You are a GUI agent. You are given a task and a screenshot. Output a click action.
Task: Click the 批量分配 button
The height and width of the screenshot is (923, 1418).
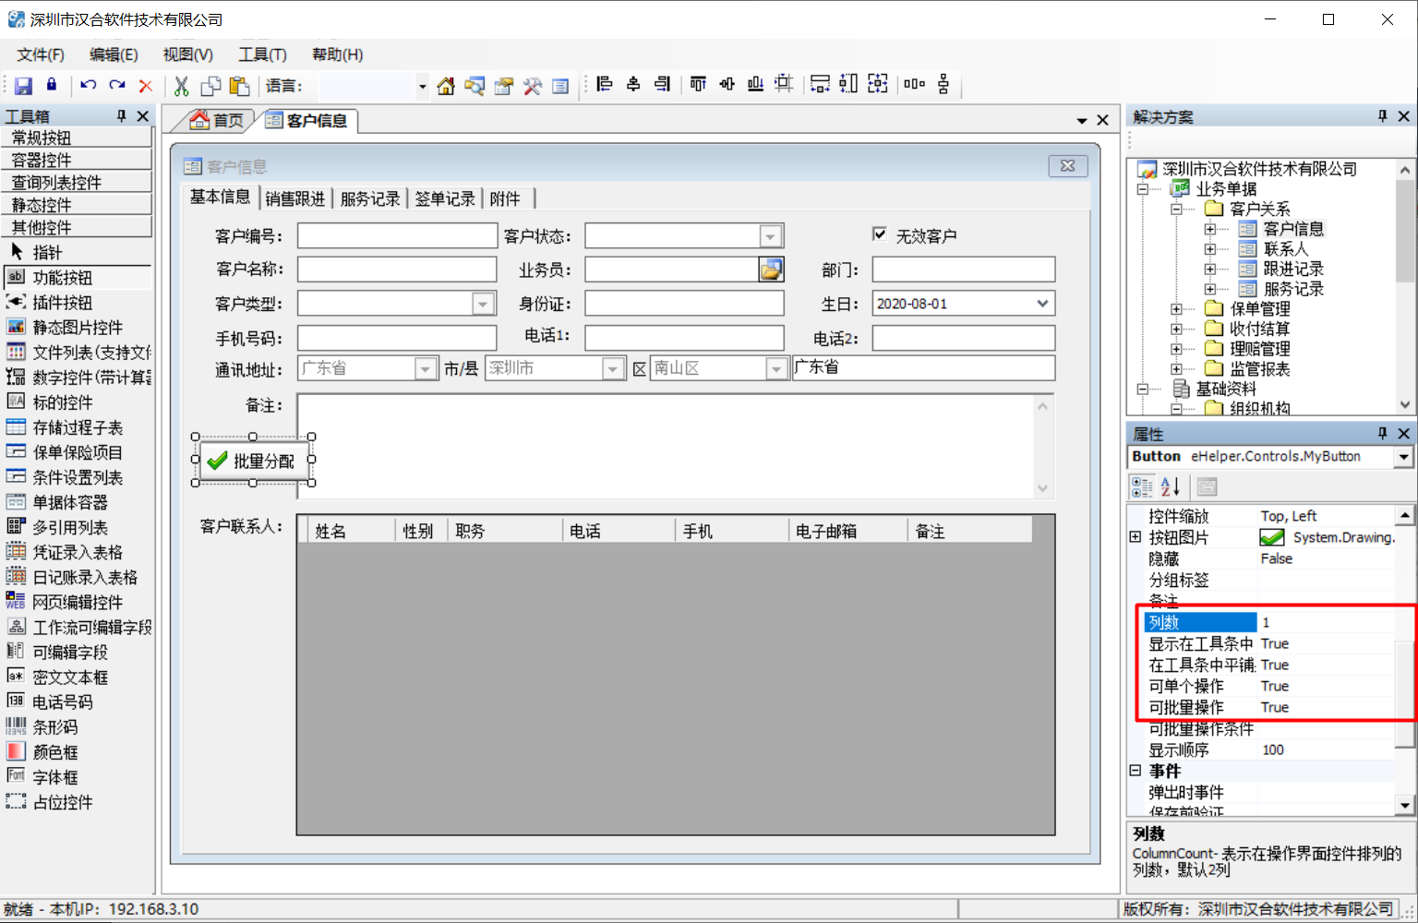tap(254, 460)
